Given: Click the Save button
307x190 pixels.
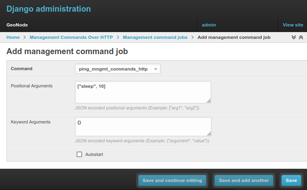Looking at the screenshot, I should [x=291, y=180].
